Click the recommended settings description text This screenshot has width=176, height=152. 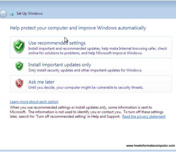[98, 51]
